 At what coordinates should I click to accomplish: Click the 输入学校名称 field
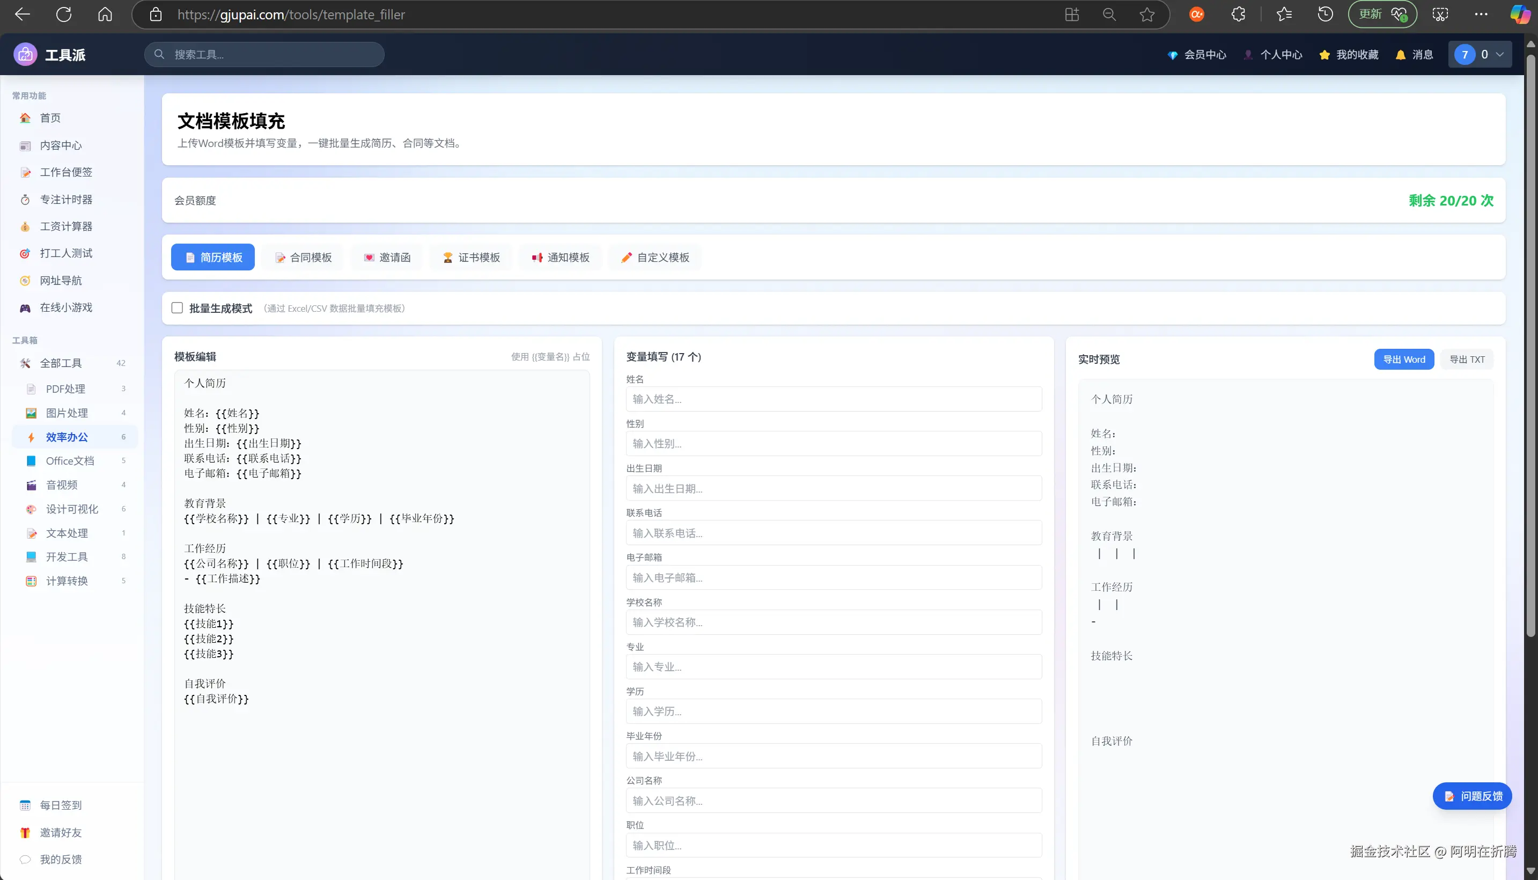click(x=834, y=622)
